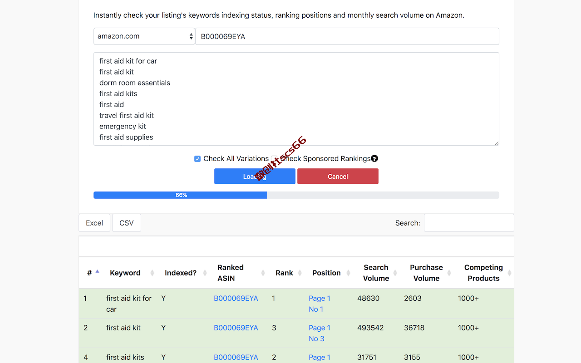Click the textarea resize handle corner
The width and height of the screenshot is (581, 363).
click(x=496, y=142)
